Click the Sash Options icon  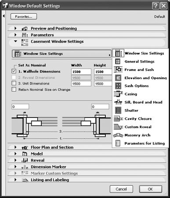118,86
